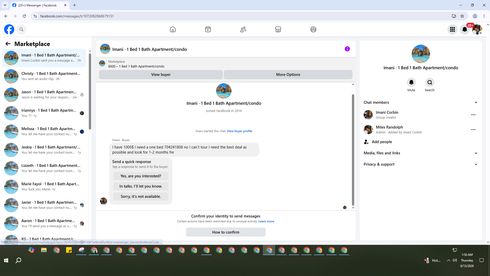Open the Melissa apartment conversation
Viewport: 490px width, 276px height.
pos(44,132)
